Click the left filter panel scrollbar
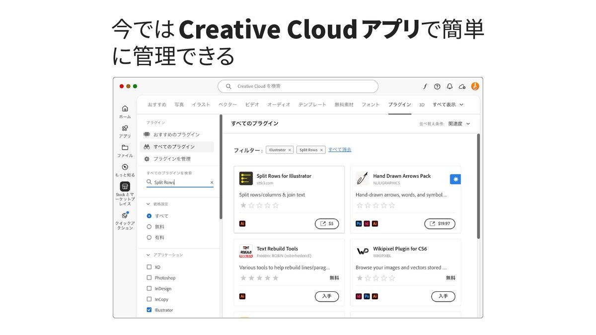Screen dimensions: 596x335 coord(221,167)
